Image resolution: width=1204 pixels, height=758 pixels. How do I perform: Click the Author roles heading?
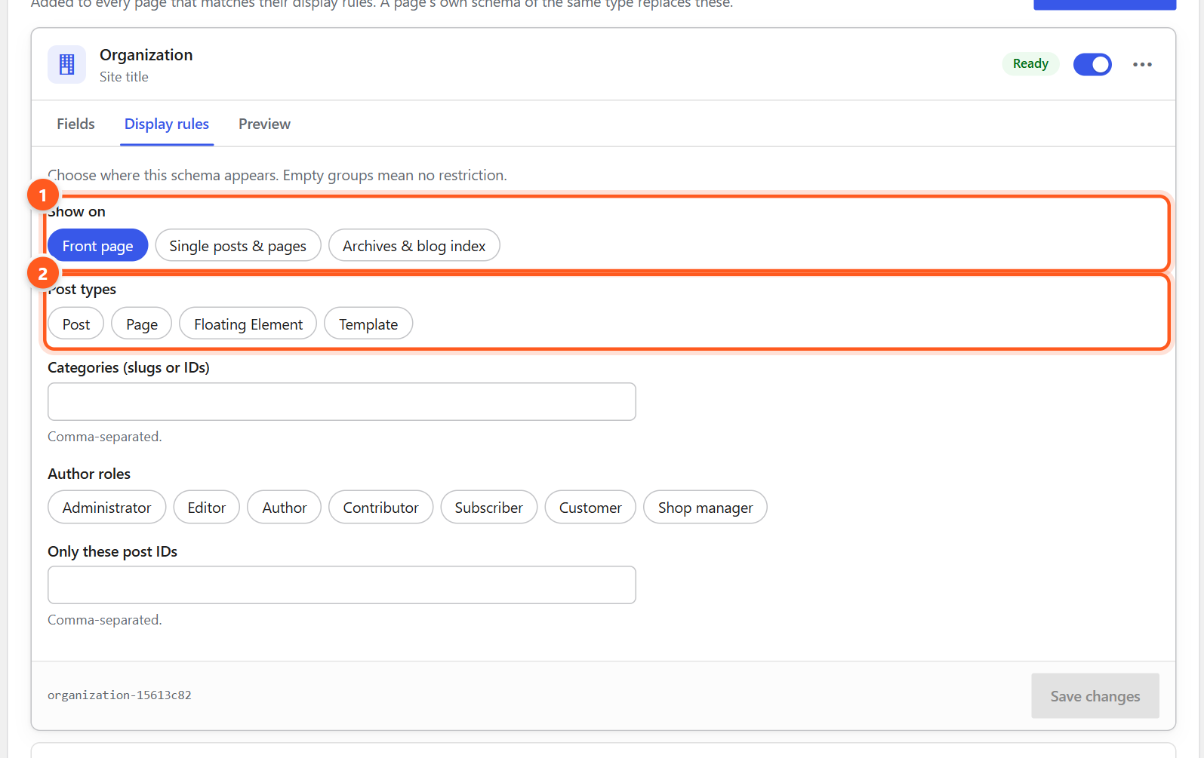[89, 474]
